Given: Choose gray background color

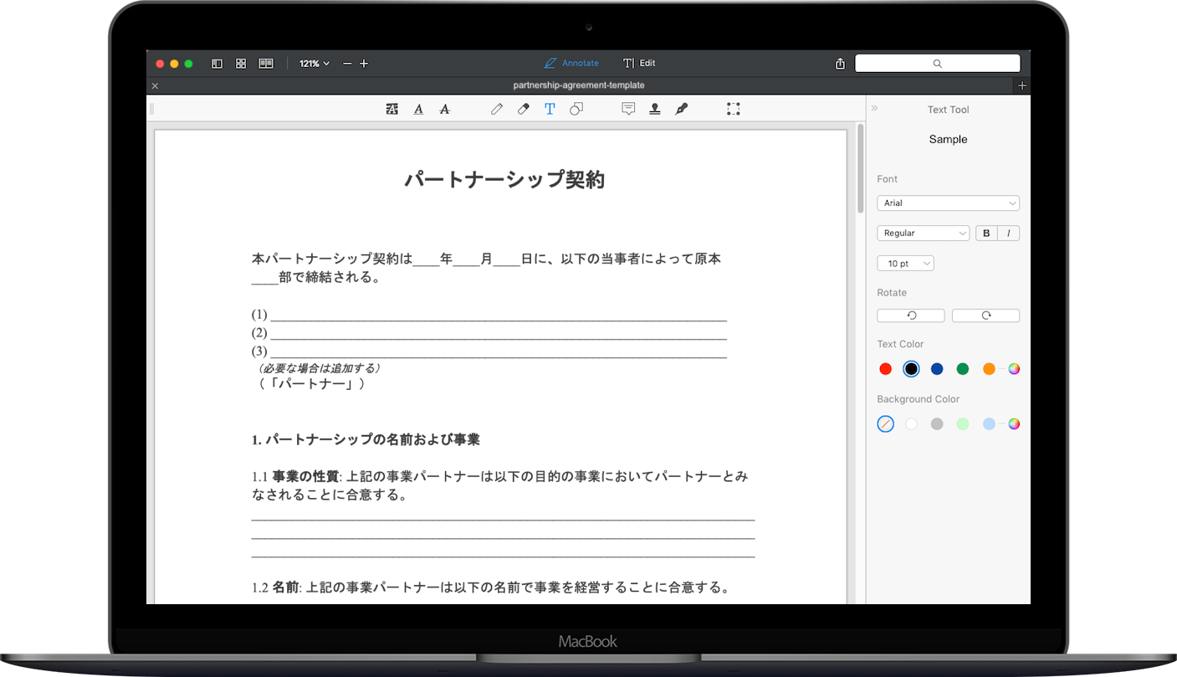Looking at the screenshot, I should click(x=937, y=424).
